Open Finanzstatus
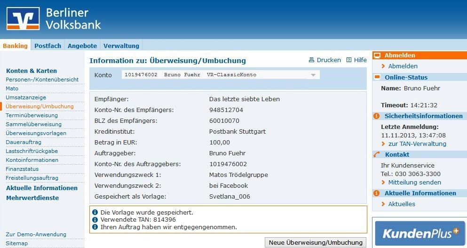Image resolution: width=467 pixels, height=248 pixels. coord(22,169)
